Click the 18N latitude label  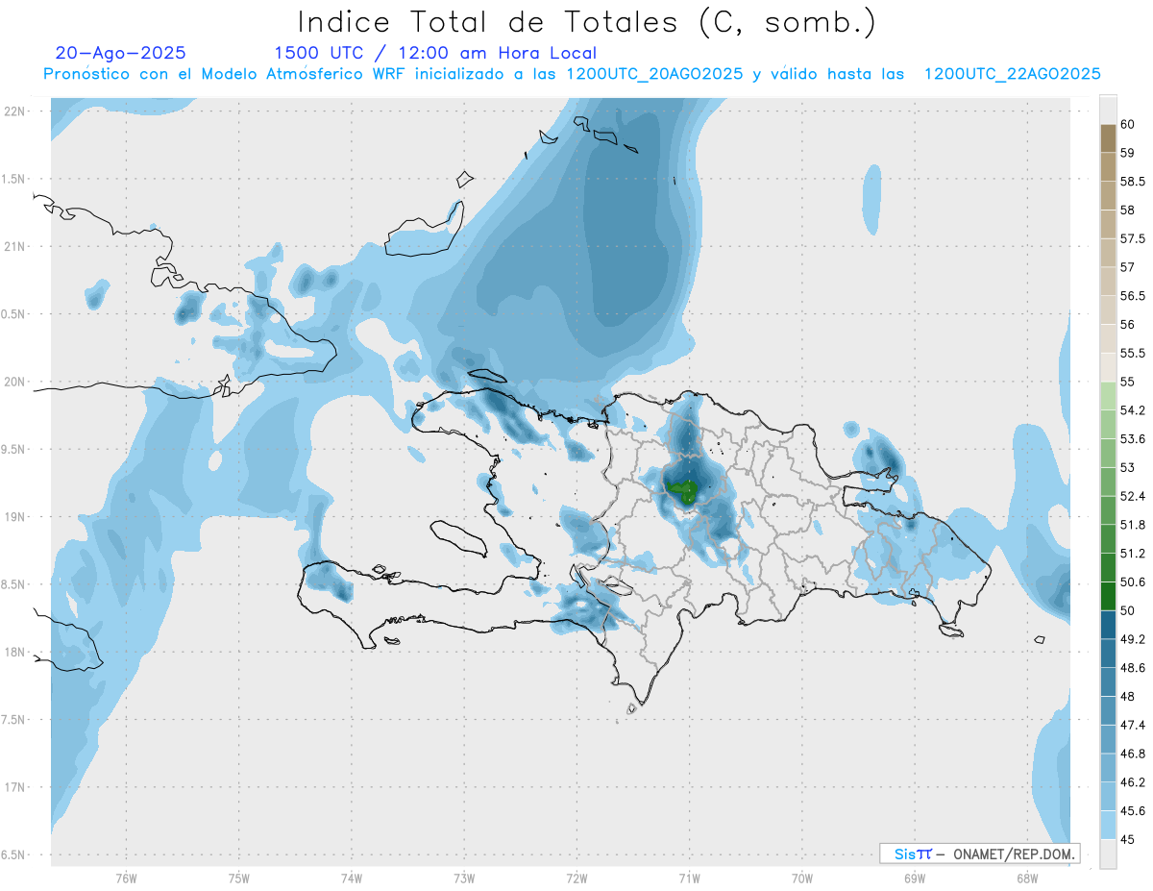click(15, 652)
